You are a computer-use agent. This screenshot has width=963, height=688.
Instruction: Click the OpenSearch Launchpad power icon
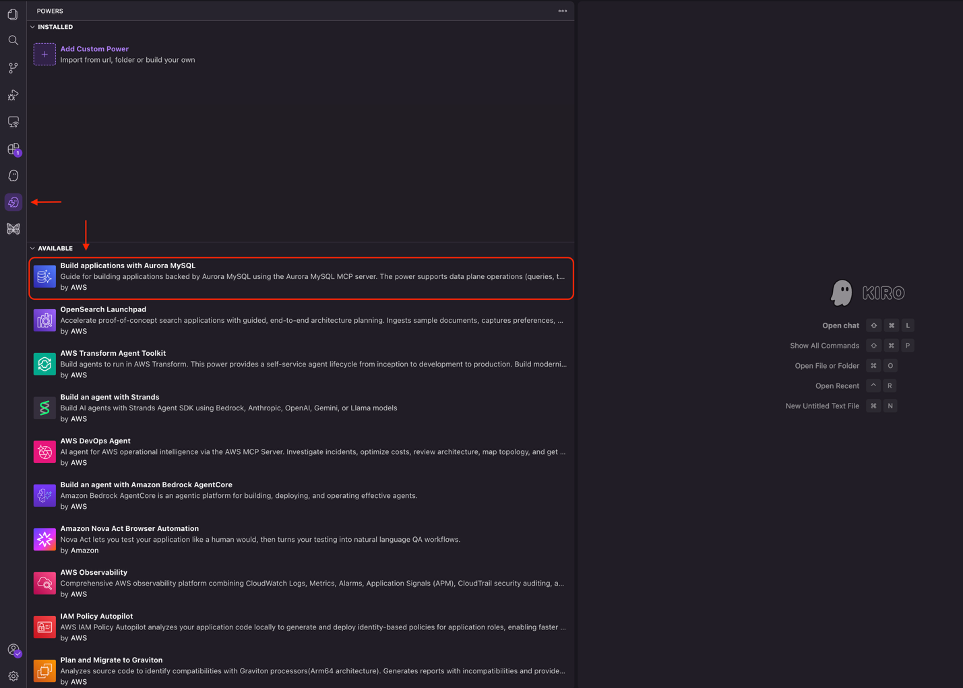click(44, 320)
